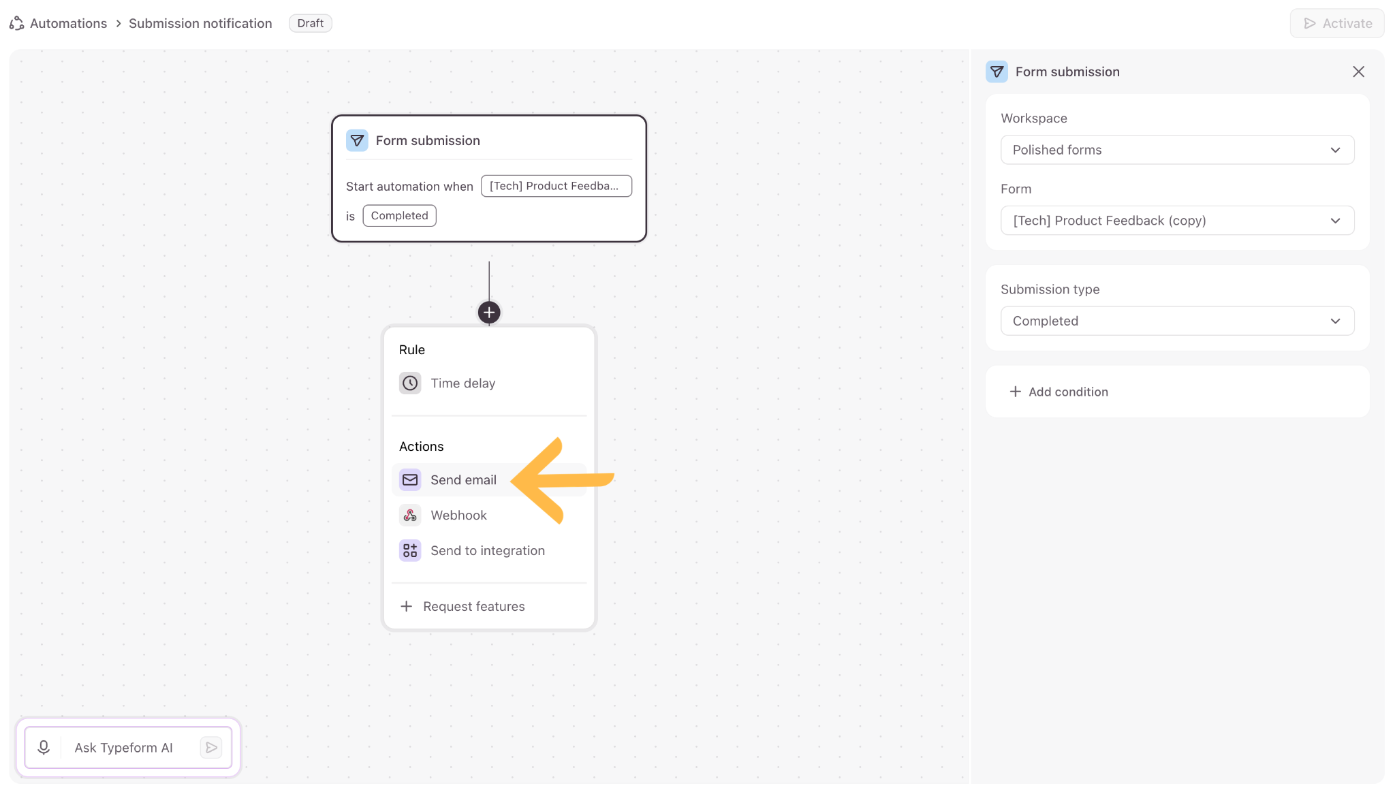Image resolution: width=1395 pixels, height=792 pixels.
Task: Click the Ask Typeform AI input field
Action: pos(131,748)
